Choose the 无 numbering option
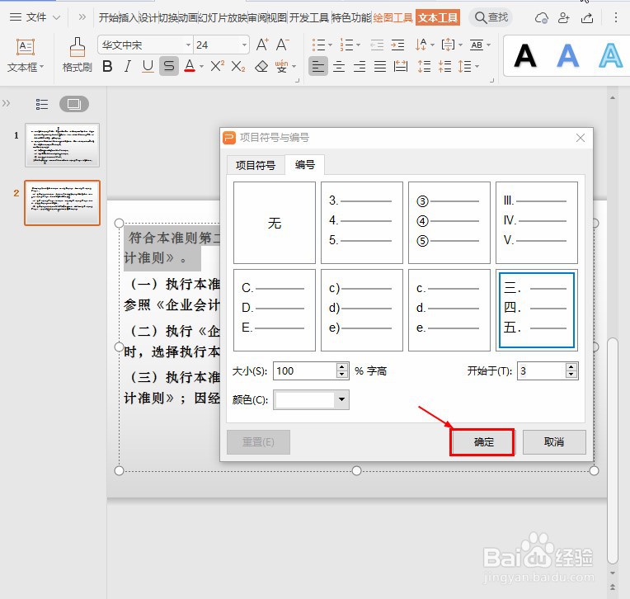This screenshot has height=599, width=630. (x=275, y=222)
